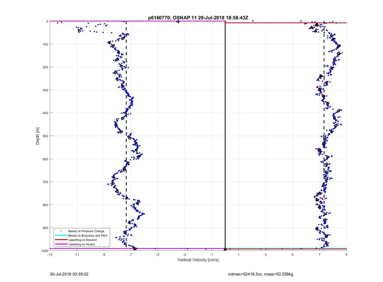Click the depth tick label '500'
The image size is (383, 282).
[x=46, y=136]
